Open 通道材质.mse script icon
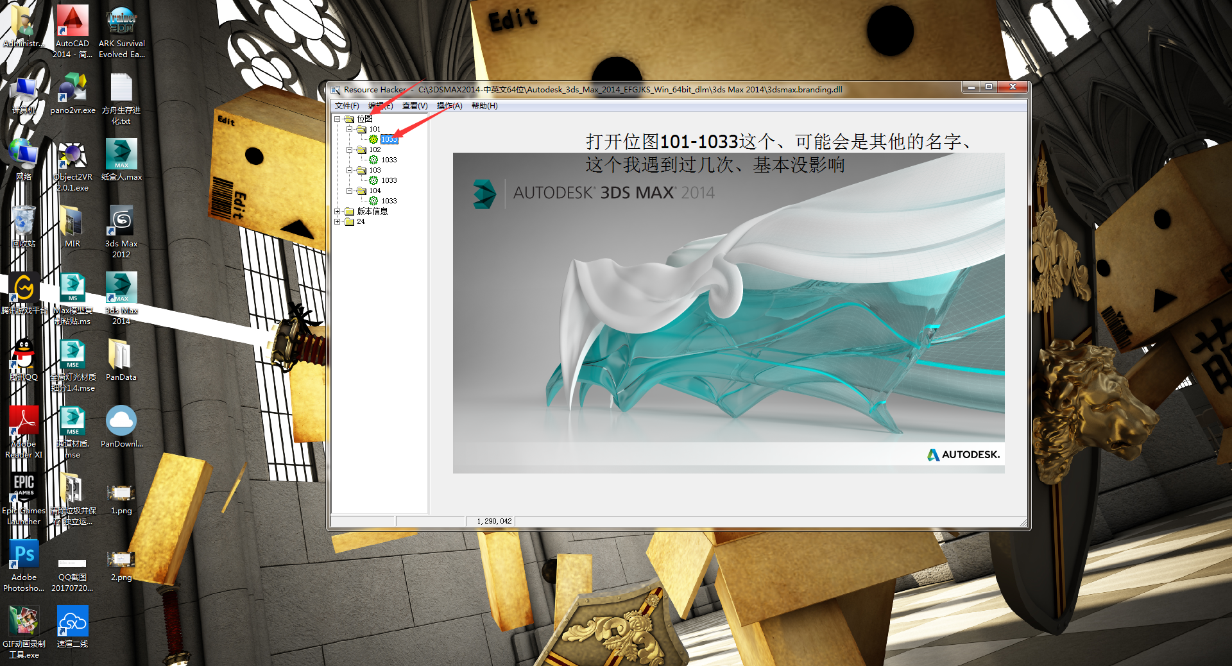This screenshot has height=666, width=1232. pos(73,432)
